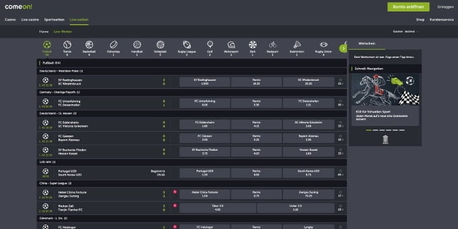Select the Golf sport icon
Image resolution: width=458 pixels, height=229 pixels.
[x=210, y=45]
